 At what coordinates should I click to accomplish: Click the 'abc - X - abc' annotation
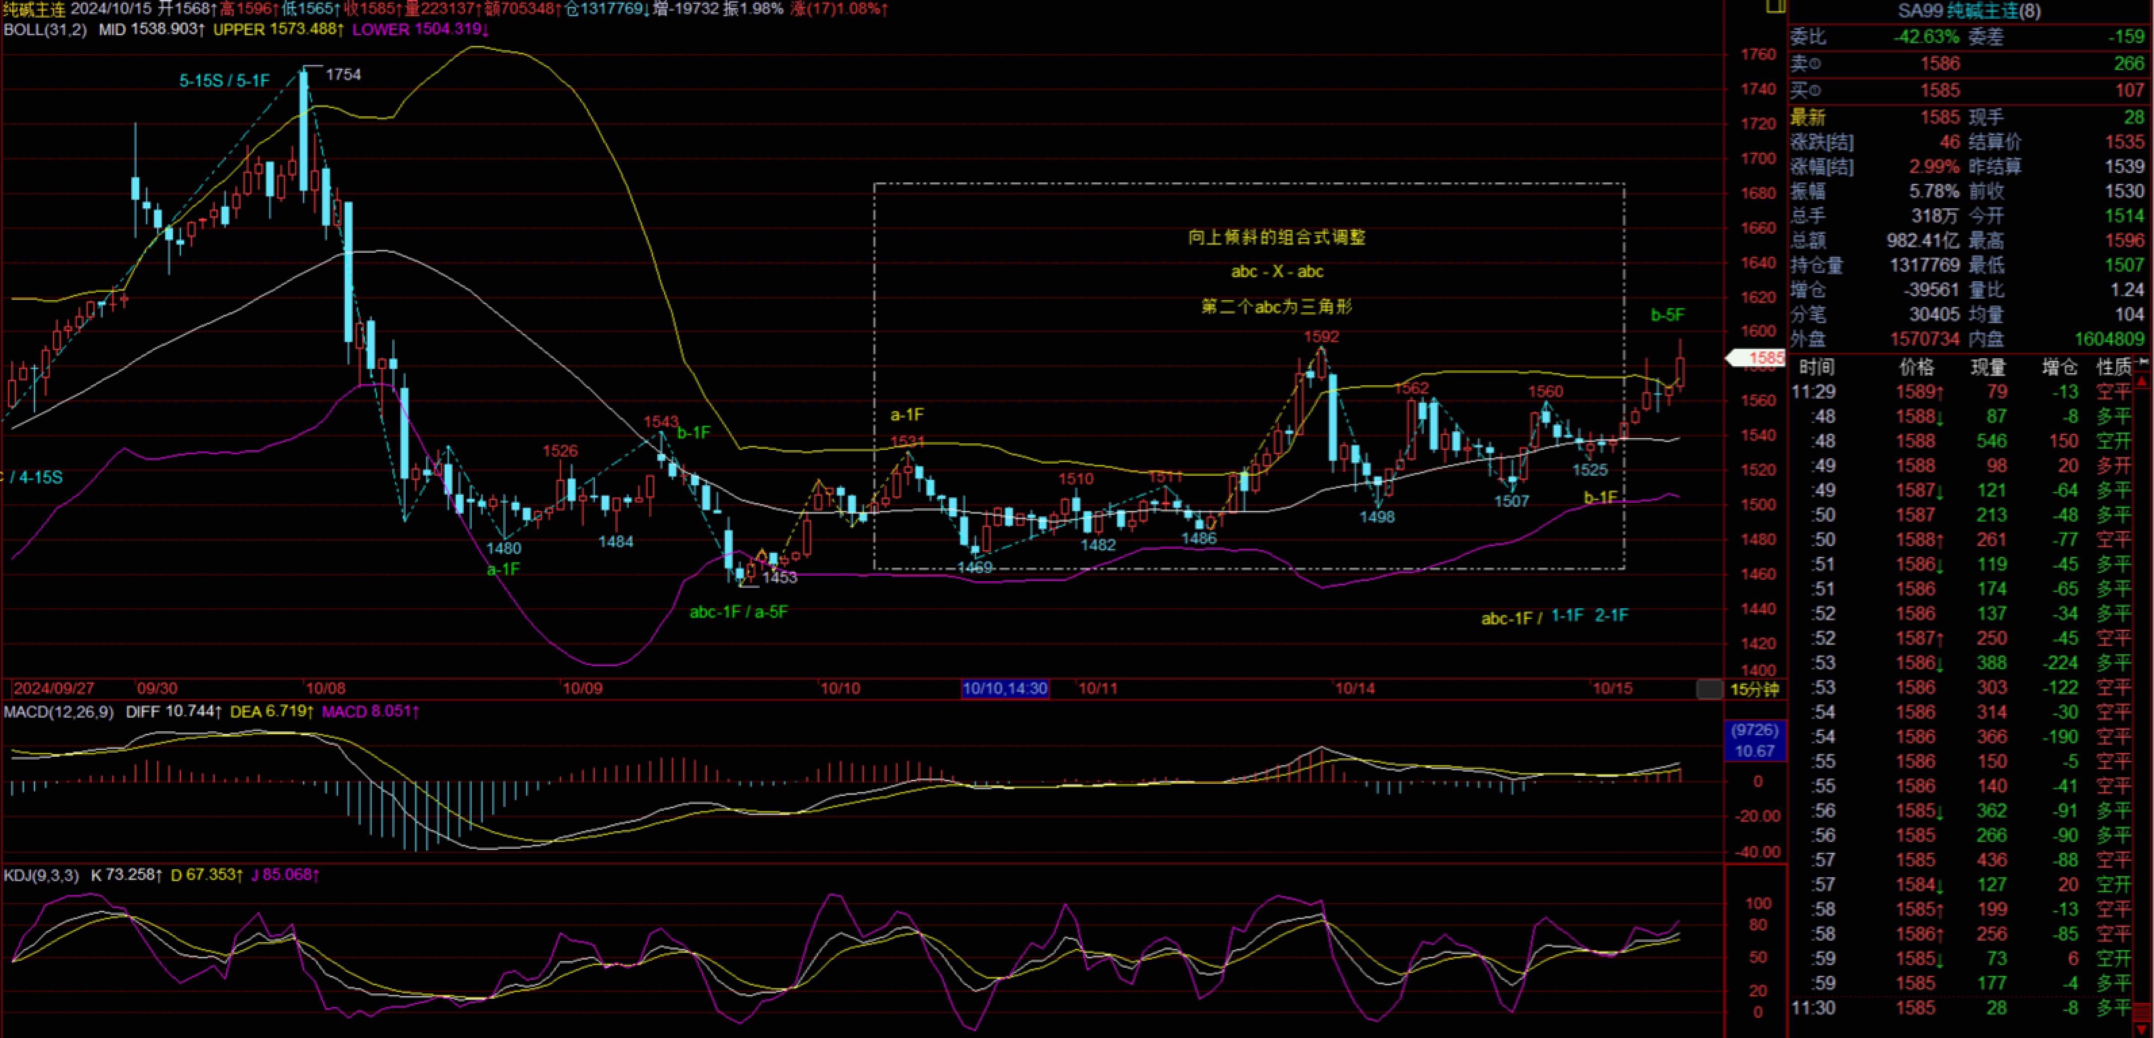(x=1277, y=272)
